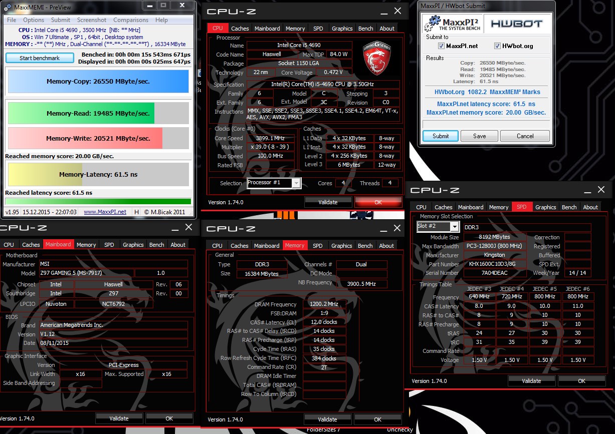Click the MaxxPI² system bench logo

tap(452, 24)
